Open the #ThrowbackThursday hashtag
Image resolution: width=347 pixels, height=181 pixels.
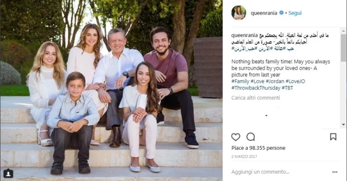(x=255, y=88)
